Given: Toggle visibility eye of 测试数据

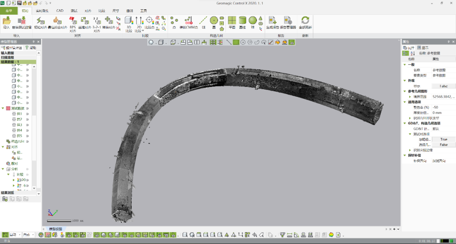Looking at the screenshot, I should click(x=27, y=108).
